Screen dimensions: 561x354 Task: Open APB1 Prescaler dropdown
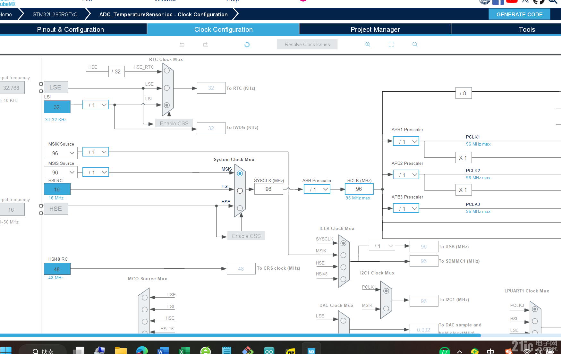point(406,141)
